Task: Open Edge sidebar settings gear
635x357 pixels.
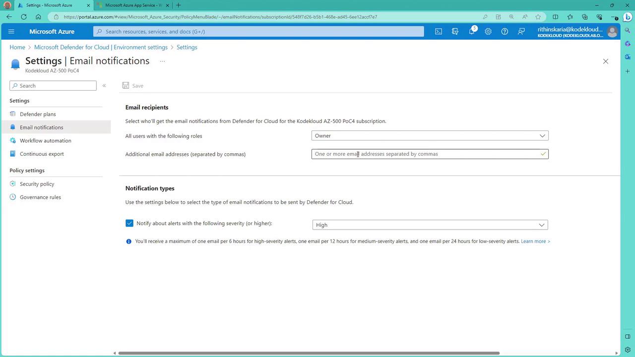Action: tap(628, 350)
